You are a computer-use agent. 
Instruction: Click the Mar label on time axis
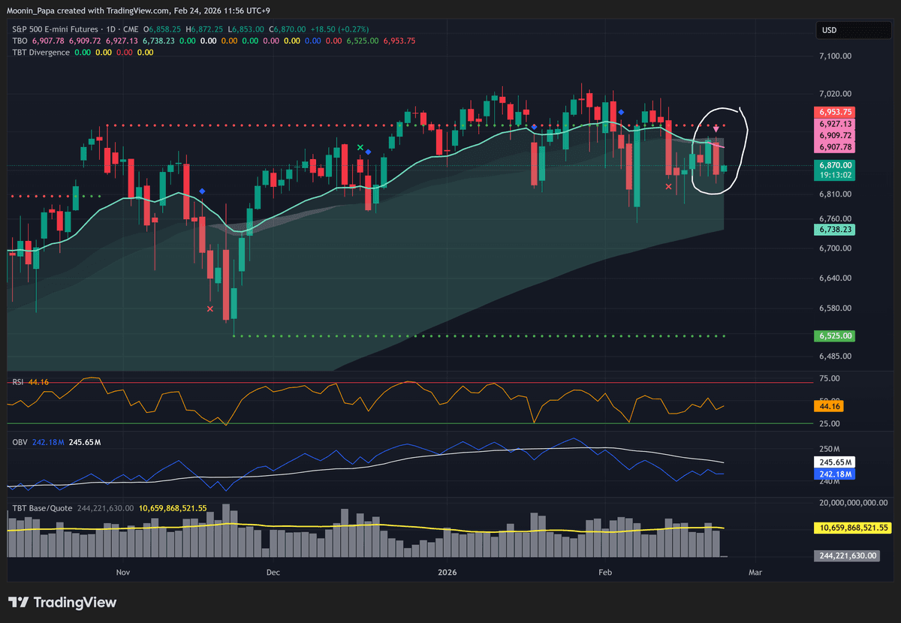755,572
